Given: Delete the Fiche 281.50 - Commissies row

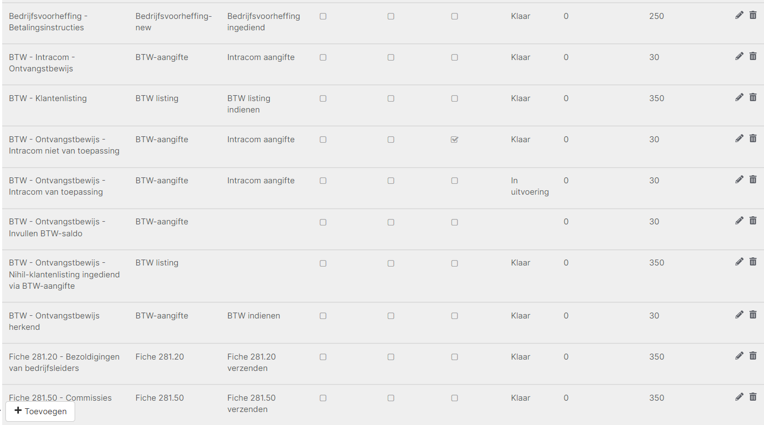Looking at the screenshot, I should [x=753, y=397].
